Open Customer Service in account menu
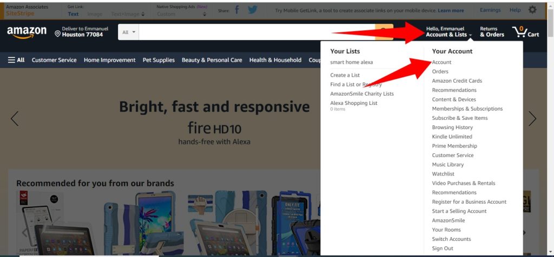The width and height of the screenshot is (554, 257). pos(453,155)
